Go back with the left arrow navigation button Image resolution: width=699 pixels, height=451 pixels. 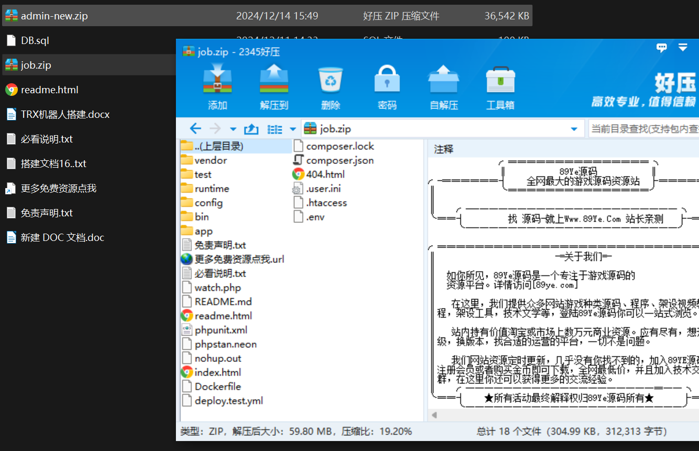click(x=195, y=128)
